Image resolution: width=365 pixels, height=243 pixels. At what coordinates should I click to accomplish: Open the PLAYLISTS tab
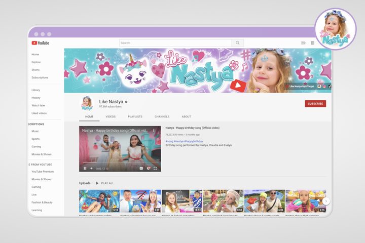[x=135, y=116]
